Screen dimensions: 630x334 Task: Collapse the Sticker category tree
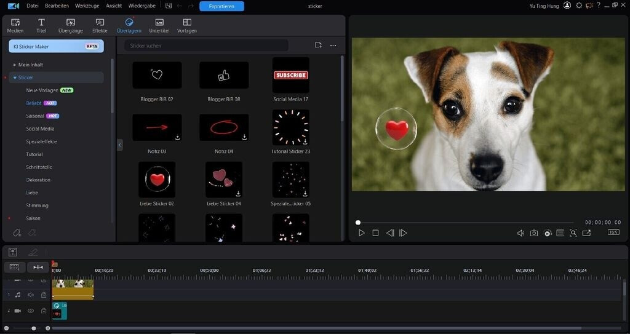[x=15, y=78]
